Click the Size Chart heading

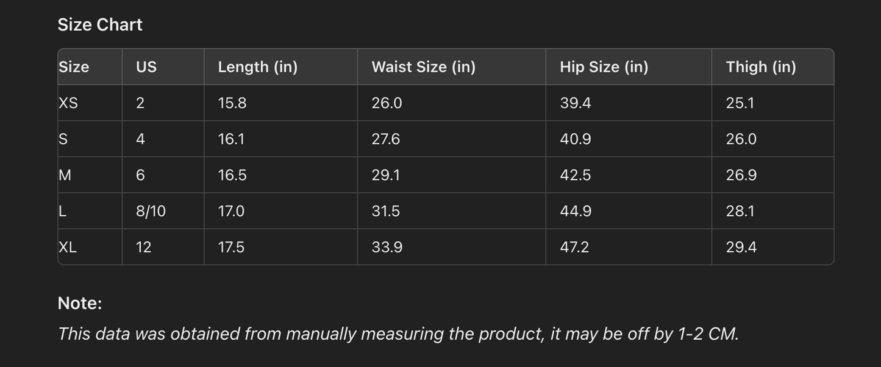click(100, 25)
